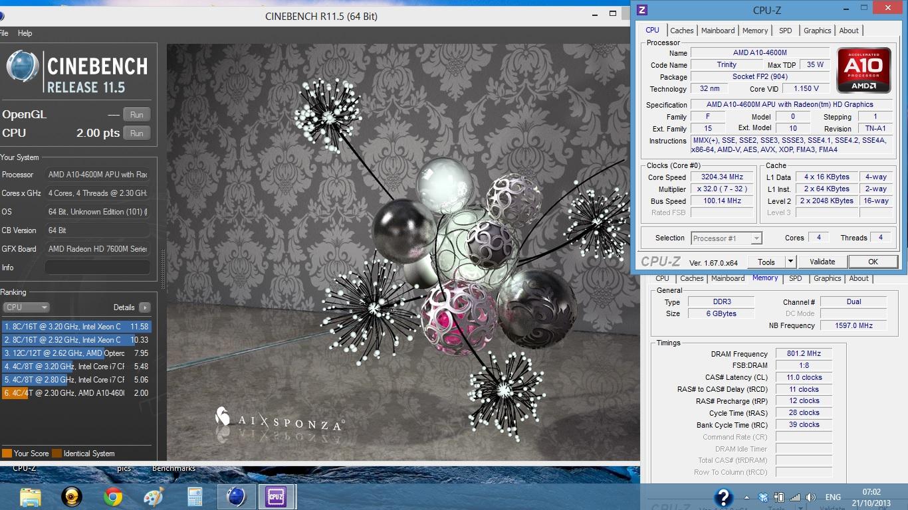This screenshot has width=908, height=510.
Task: Switch to Graphics tab in front CPU-Z window
Action: pos(818,31)
